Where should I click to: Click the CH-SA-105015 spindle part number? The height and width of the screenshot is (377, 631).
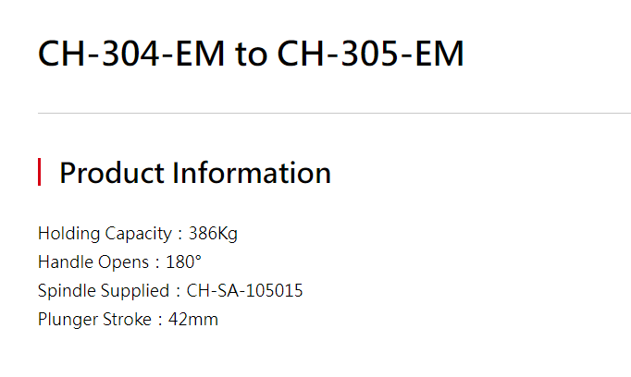(244, 290)
